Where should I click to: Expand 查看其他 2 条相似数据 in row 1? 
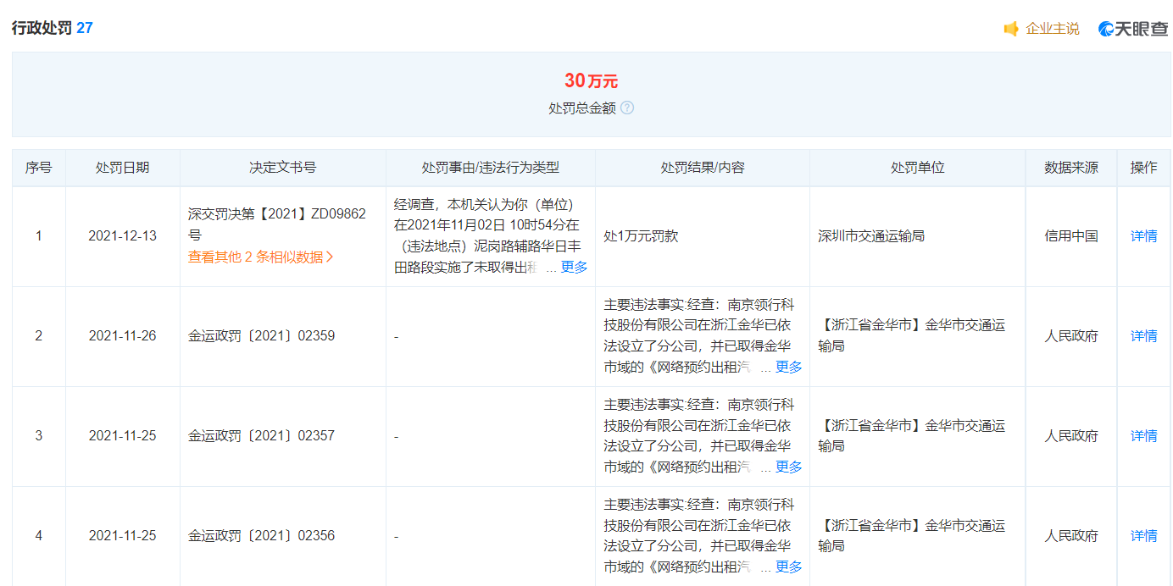click(260, 257)
